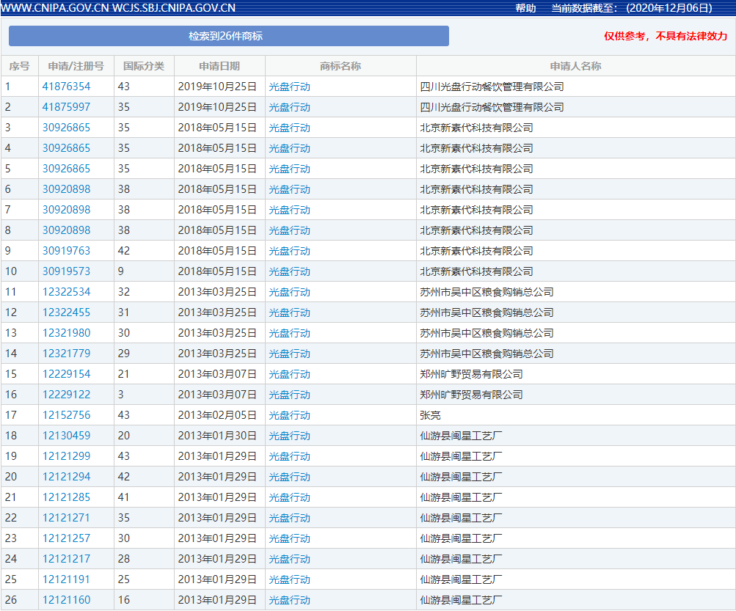The image size is (736, 611).
Task: Click 光盘行动 trademark name in row 1
Action: (289, 87)
